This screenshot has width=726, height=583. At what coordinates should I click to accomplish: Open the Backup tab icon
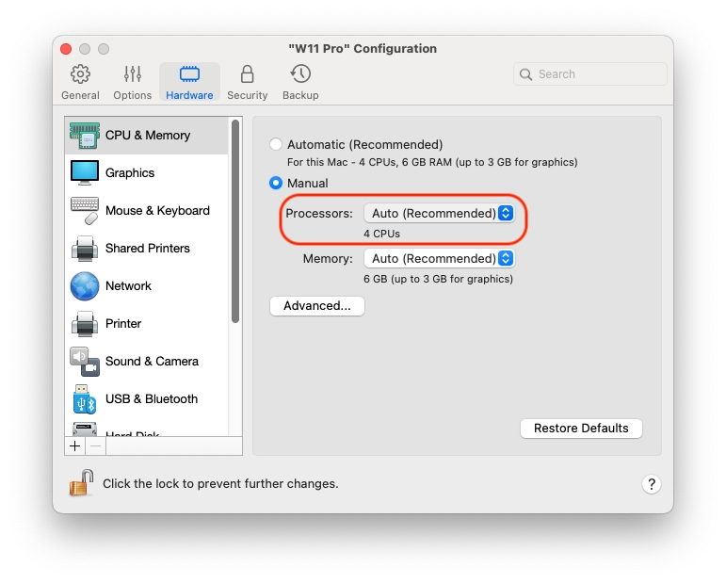pos(300,74)
